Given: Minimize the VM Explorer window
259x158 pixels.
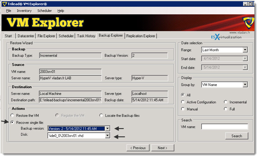Looking at the screenshot, I should [245, 4].
